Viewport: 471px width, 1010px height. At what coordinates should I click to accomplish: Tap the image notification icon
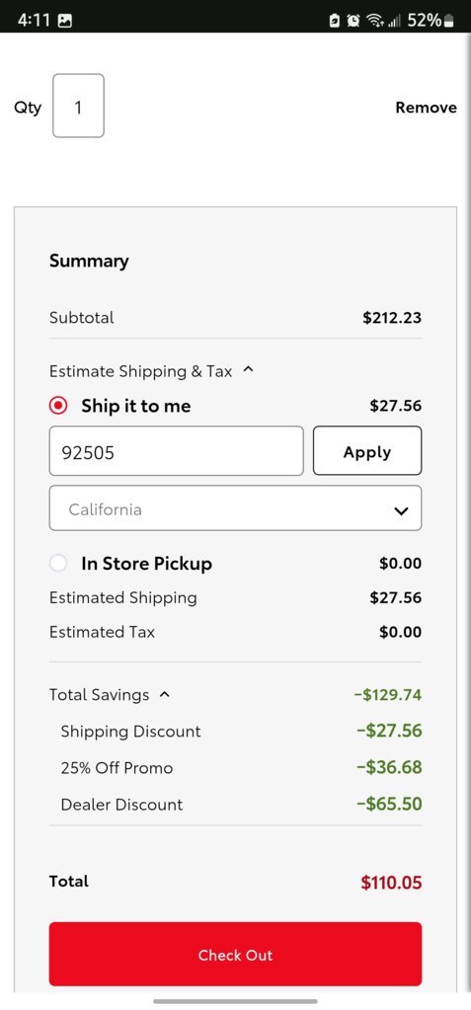[x=64, y=21]
